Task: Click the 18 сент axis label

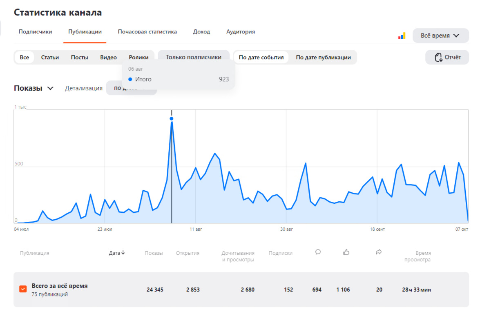Action: (x=377, y=229)
